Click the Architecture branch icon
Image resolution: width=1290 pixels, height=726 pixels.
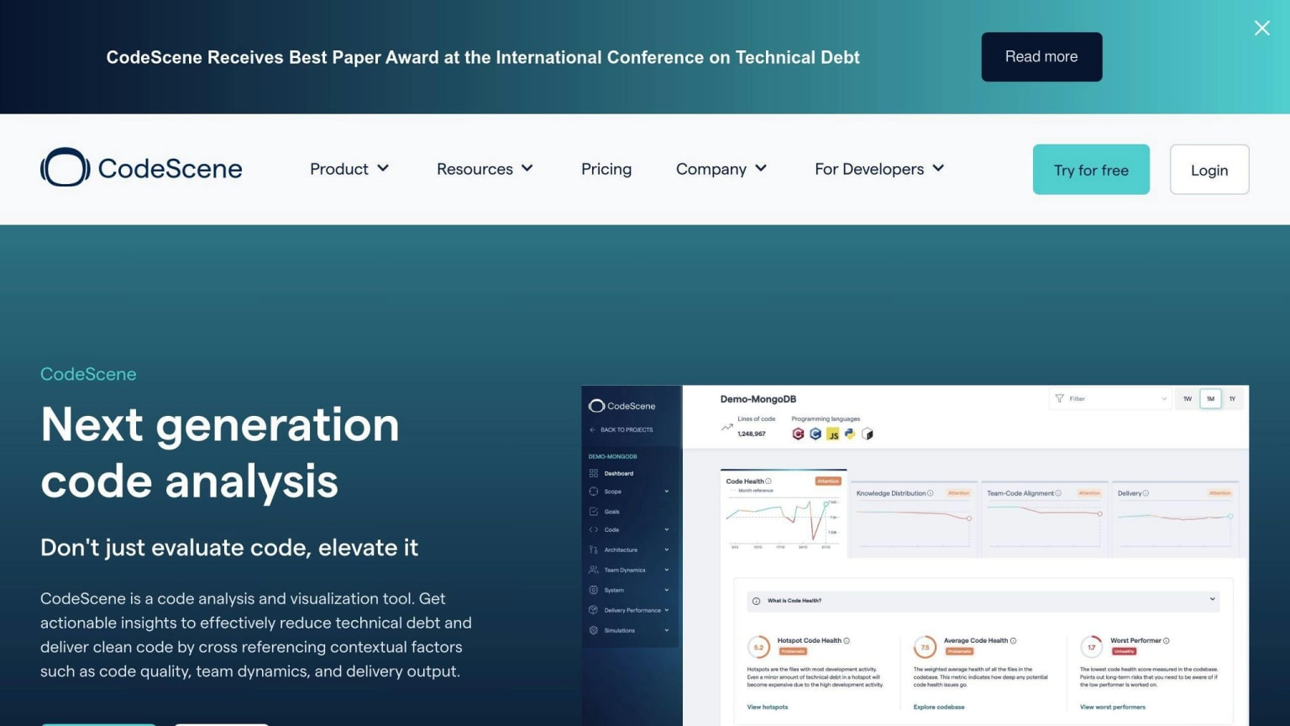594,550
